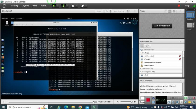Collapse the Hosts (4) group

click(x=141, y=53)
